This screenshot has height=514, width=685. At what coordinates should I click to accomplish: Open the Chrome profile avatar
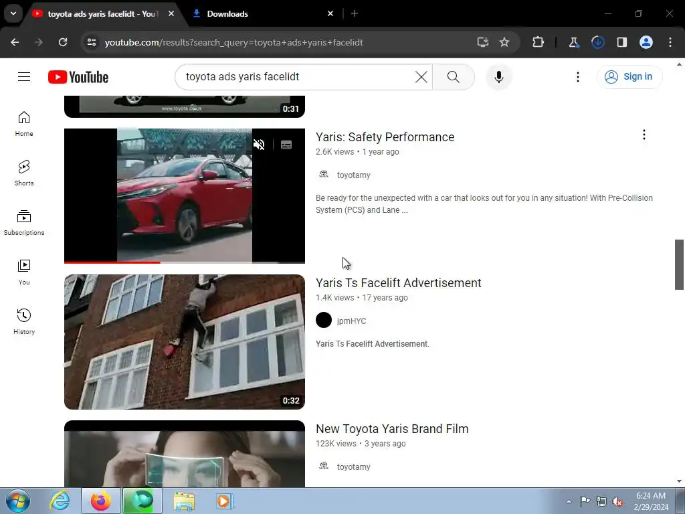tap(646, 42)
